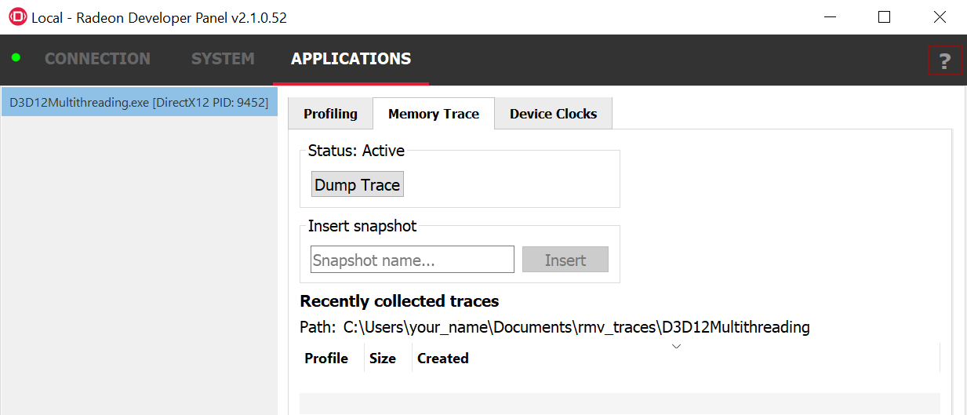Maximize the Radeon Developer Panel window
This screenshot has width=967, height=415.
(x=884, y=17)
